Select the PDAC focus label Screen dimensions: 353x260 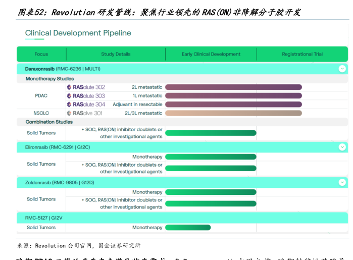click(x=41, y=96)
